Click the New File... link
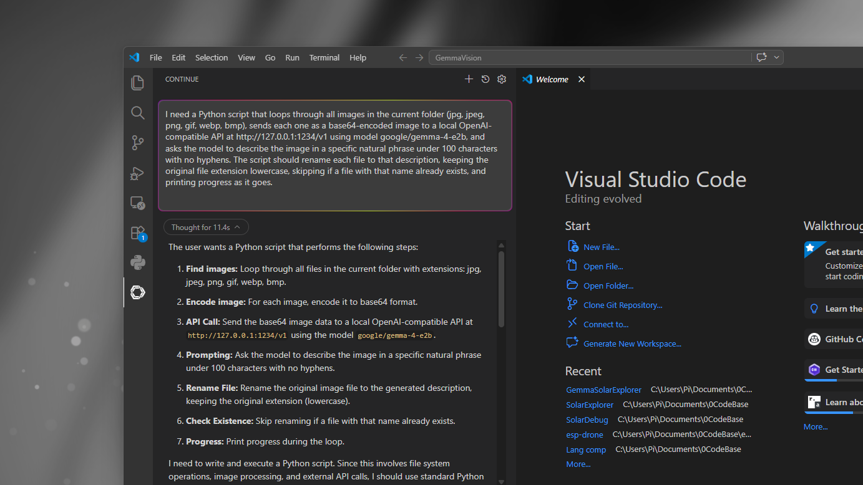The height and width of the screenshot is (485, 863). click(x=601, y=247)
